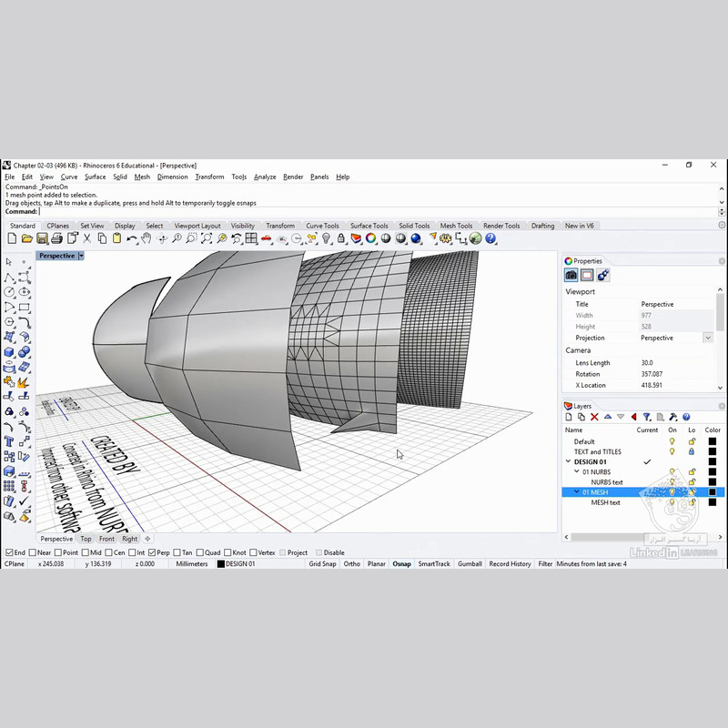This screenshot has height=728, width=728.
Task: Click the Default layer color swatch
Action: coord(713,441)
